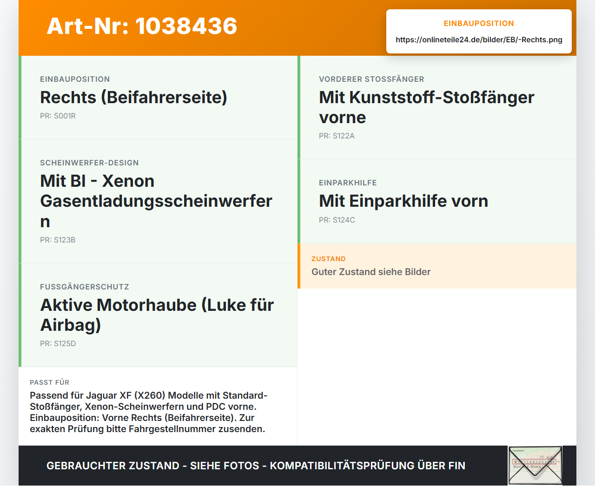Click Guter Zustand siehe Bilder text

tap(371, 272)
